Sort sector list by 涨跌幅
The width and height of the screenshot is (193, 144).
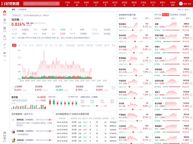point(158,18)
